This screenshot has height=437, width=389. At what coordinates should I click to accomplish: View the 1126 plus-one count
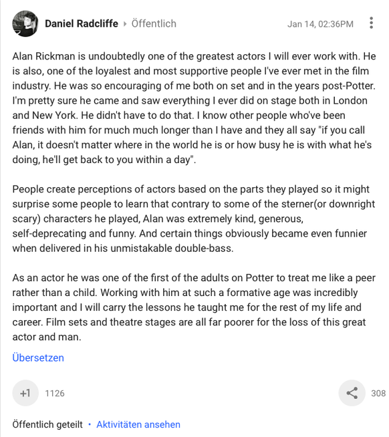click(x=55, y=394)
